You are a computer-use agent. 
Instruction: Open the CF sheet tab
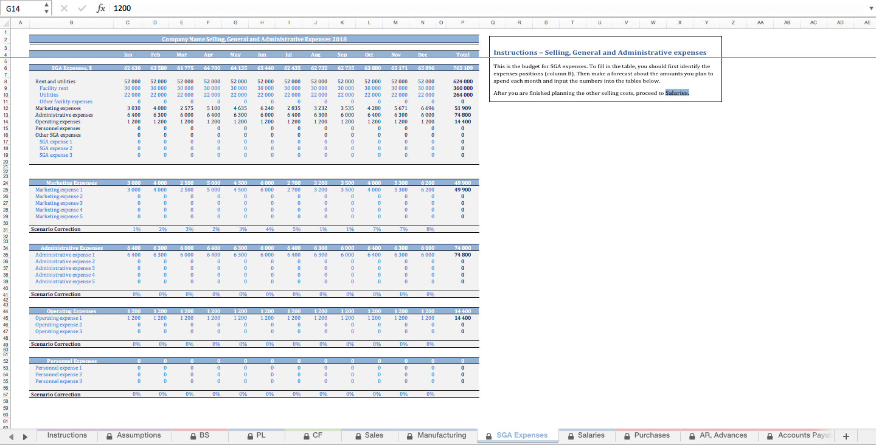(x=315, y=435)
